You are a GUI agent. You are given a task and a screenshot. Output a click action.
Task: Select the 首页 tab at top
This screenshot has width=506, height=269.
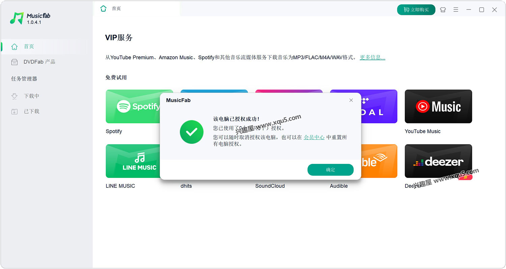pyautogui.click(x=136, y=9)
